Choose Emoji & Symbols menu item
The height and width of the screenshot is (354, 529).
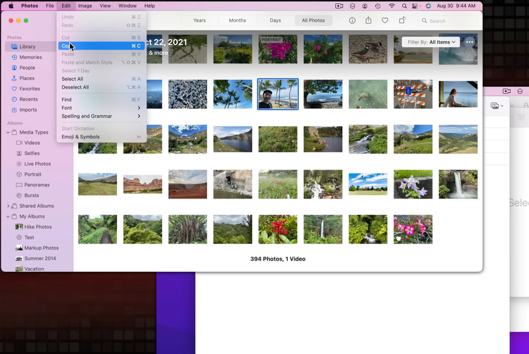pyautogui.click(x=101, y=137)
